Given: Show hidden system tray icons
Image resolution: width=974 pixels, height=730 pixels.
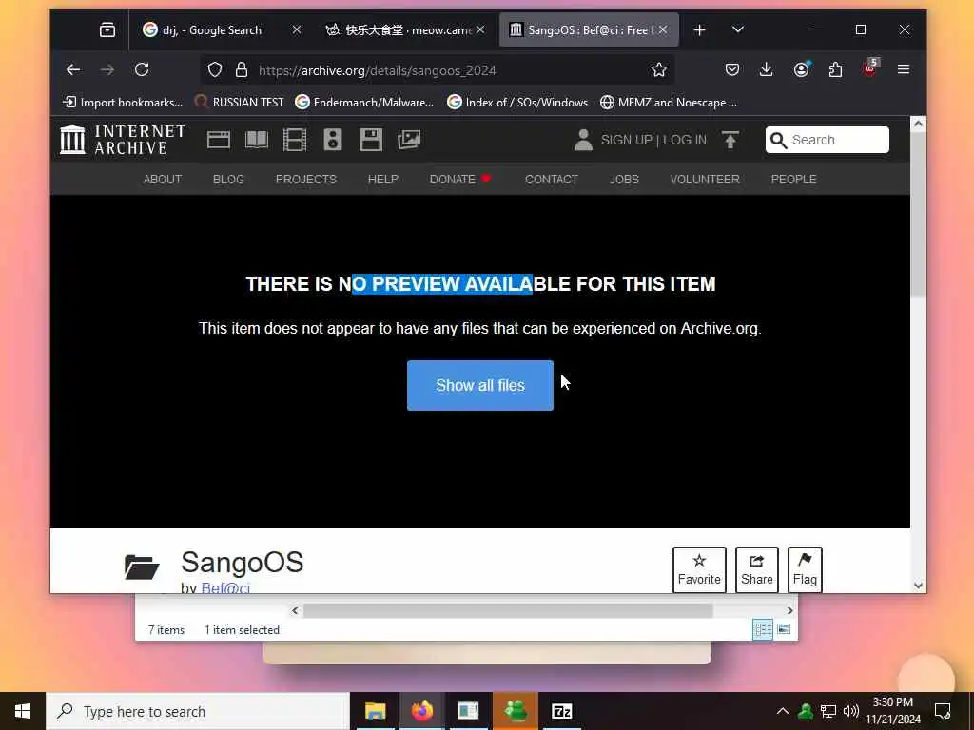Looking at the screenshot, I should (783, 711).
